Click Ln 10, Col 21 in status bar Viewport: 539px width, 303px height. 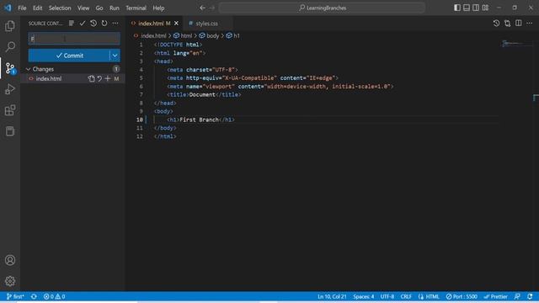click(x=332, y=296)
